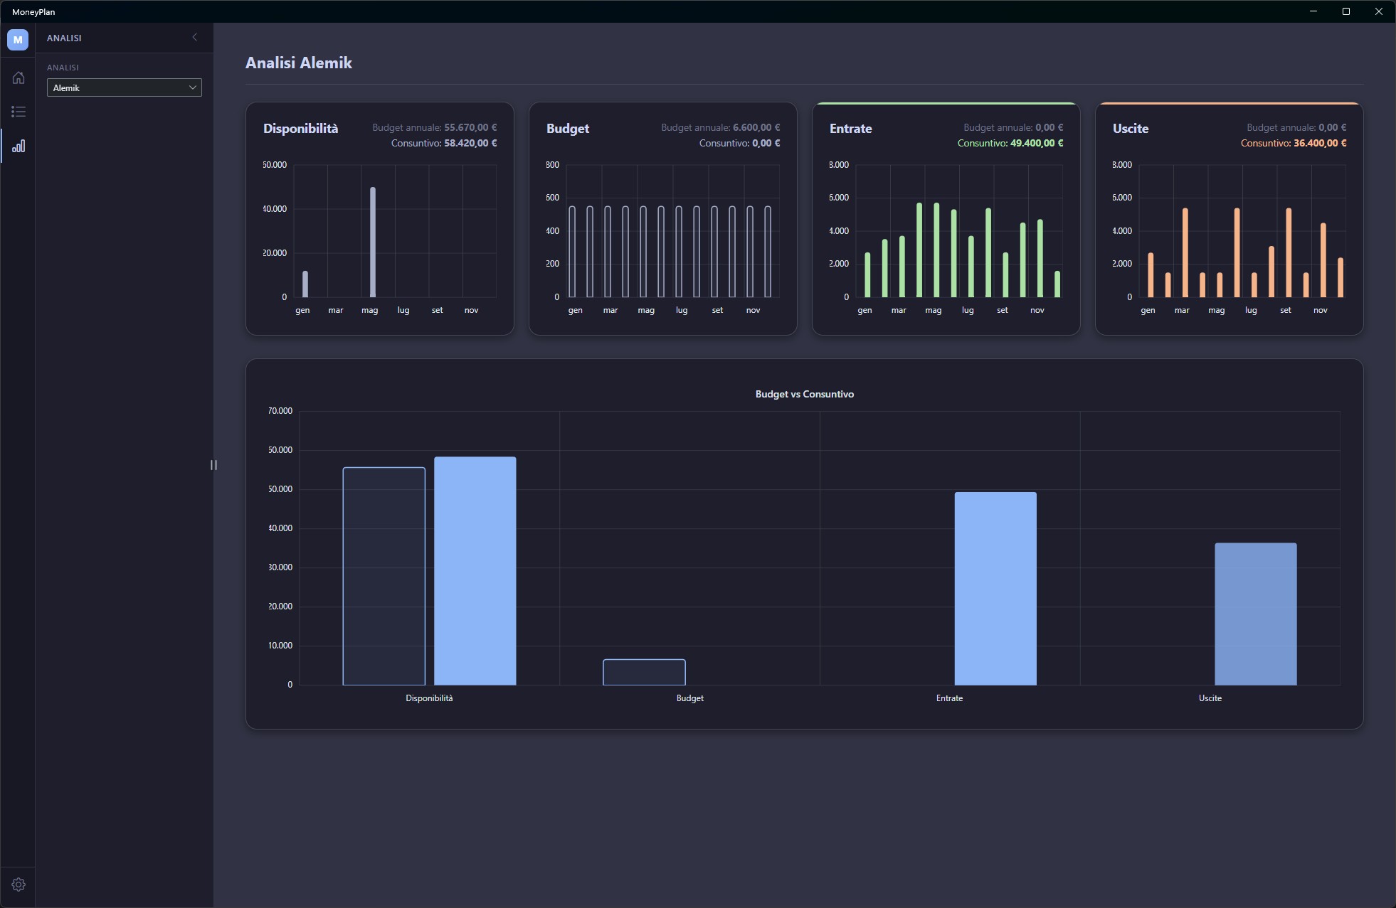
Task: Open the Alemik analysis dropdown
Action: [x=125, y=87]
